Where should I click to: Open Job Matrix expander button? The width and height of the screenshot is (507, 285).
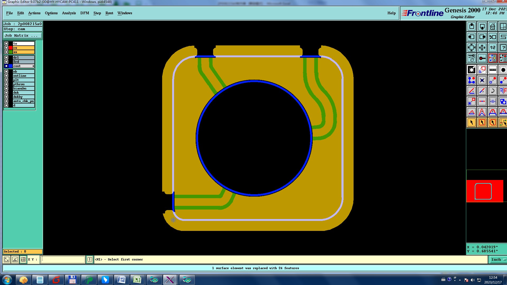(22, 36)
